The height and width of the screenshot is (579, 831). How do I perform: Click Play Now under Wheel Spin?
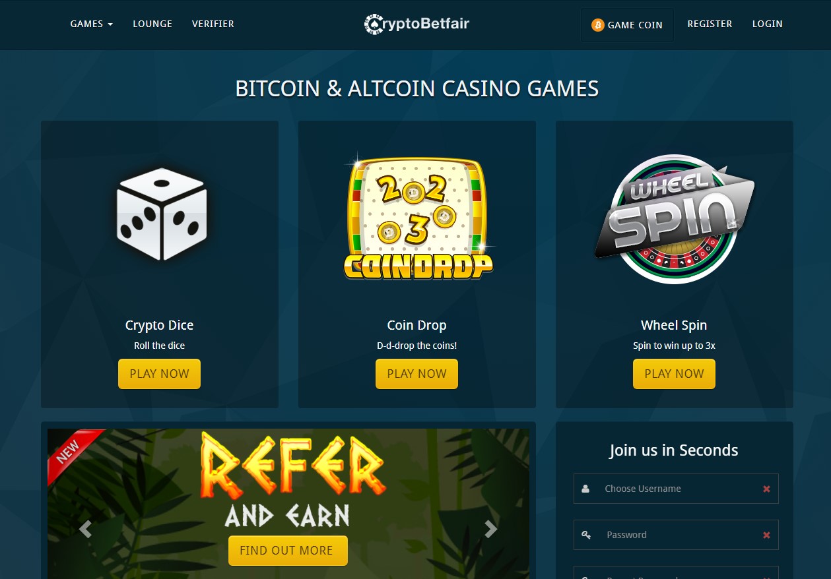tap(675, 374)
